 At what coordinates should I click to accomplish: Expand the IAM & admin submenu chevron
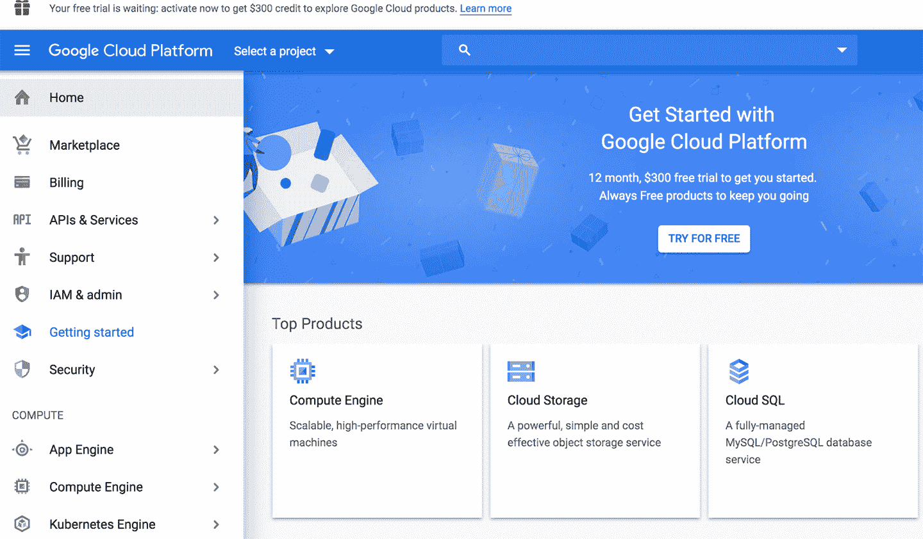216,295
